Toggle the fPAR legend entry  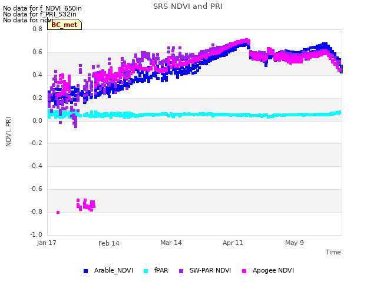coord(156,270)
